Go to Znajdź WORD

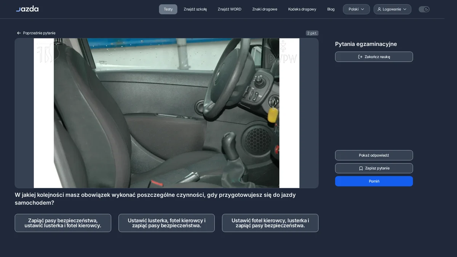(230, 9)
